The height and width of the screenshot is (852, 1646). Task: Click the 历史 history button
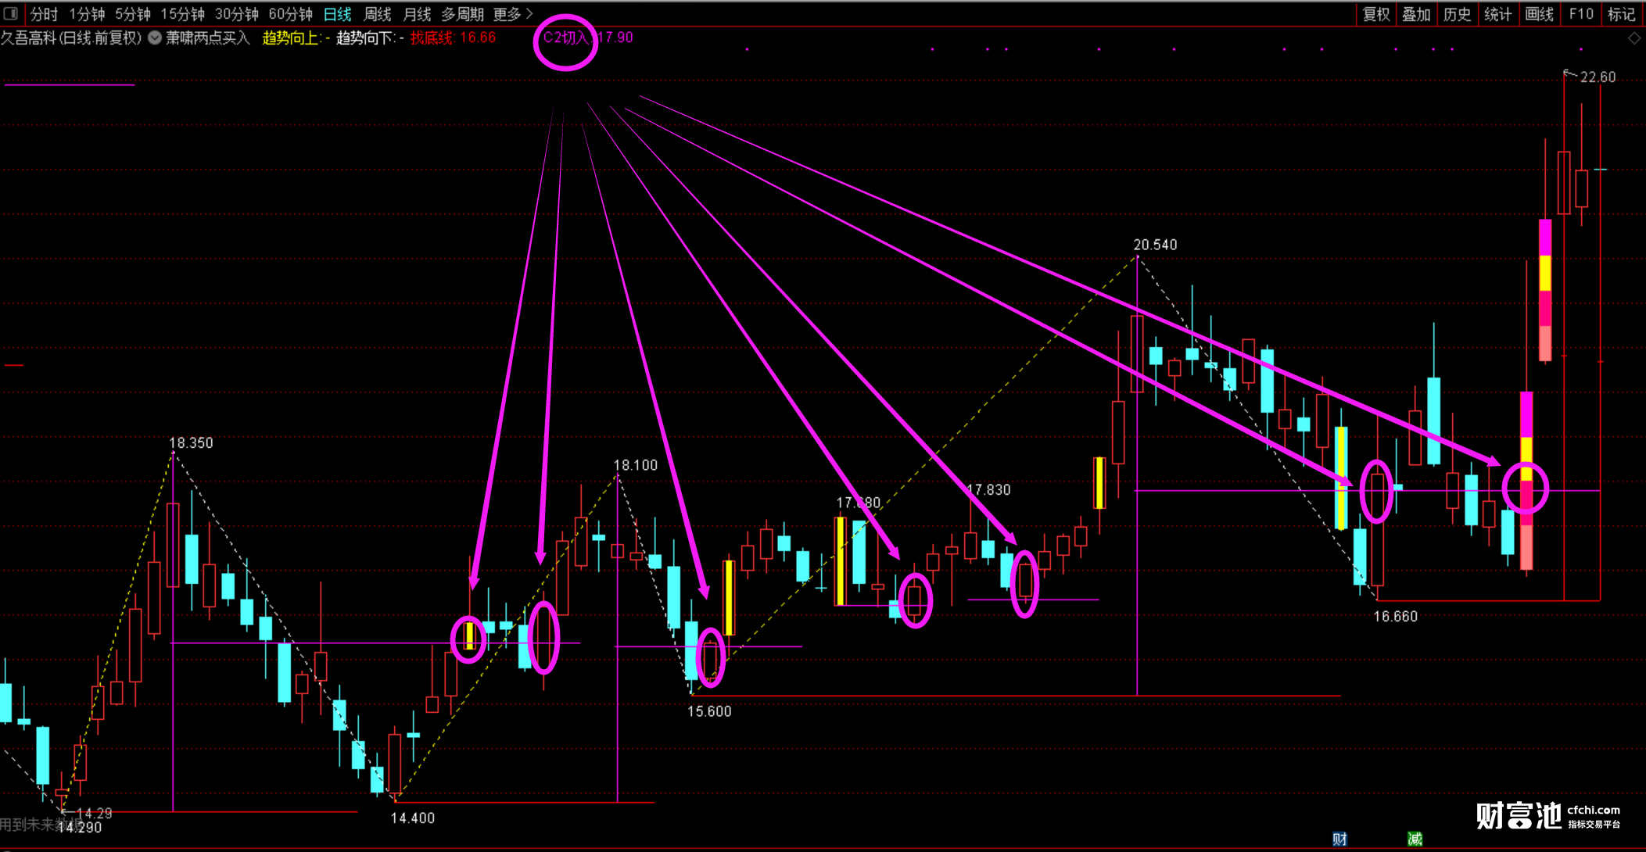coord(1457,14)
